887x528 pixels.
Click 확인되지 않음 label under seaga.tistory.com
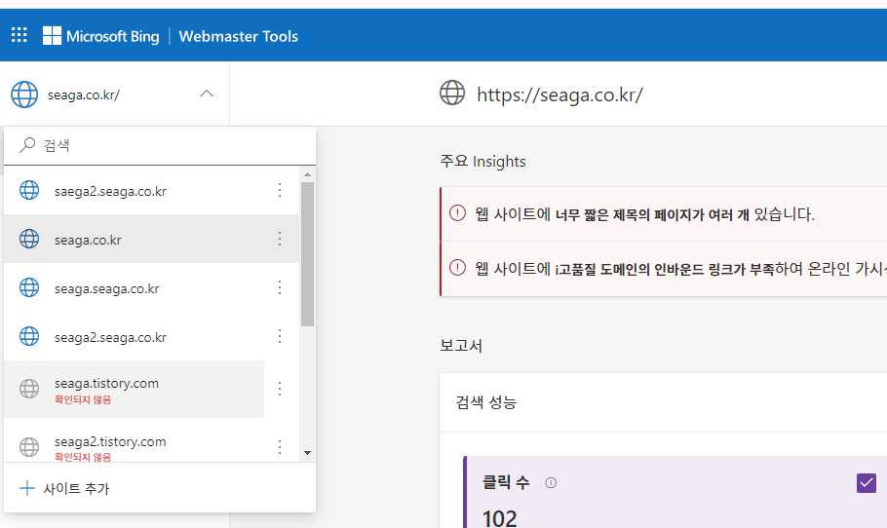(83, 399)
